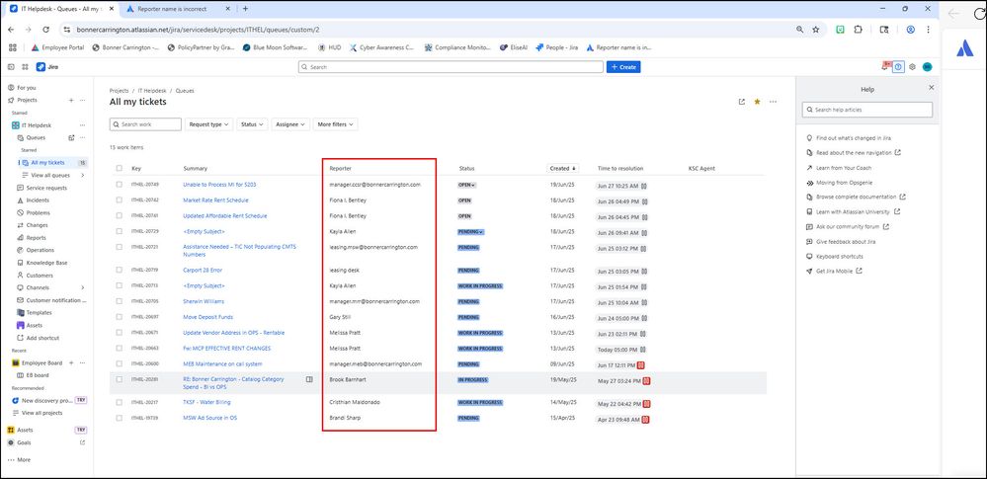Open Knowledge Base in sidebar
The image size is (987, 479).
[x=46, y=263]
